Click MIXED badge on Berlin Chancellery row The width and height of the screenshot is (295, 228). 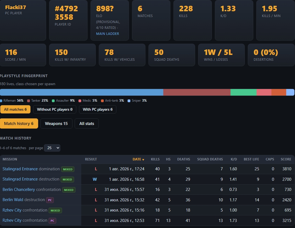(69, 190)
